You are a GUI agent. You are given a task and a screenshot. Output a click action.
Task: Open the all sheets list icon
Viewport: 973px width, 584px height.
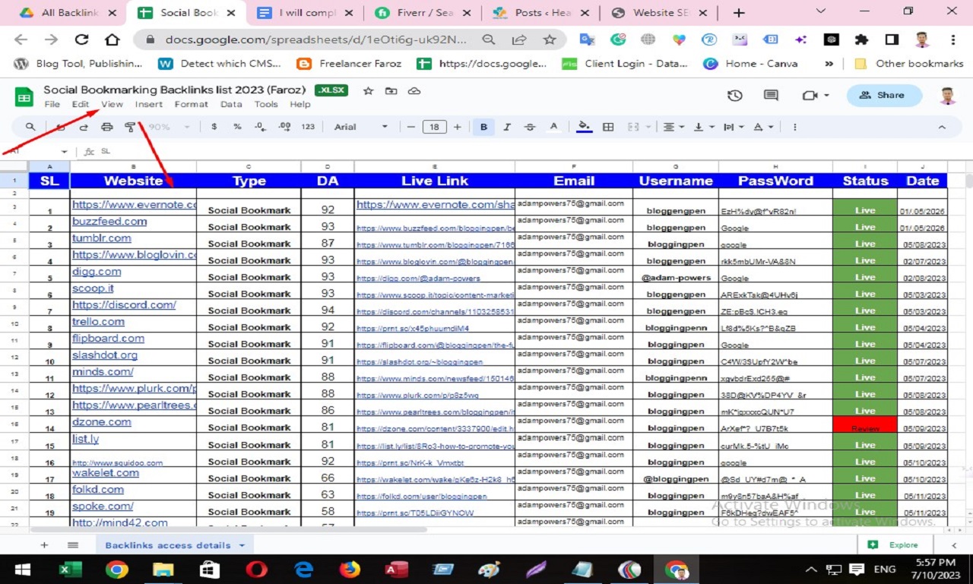73,545
